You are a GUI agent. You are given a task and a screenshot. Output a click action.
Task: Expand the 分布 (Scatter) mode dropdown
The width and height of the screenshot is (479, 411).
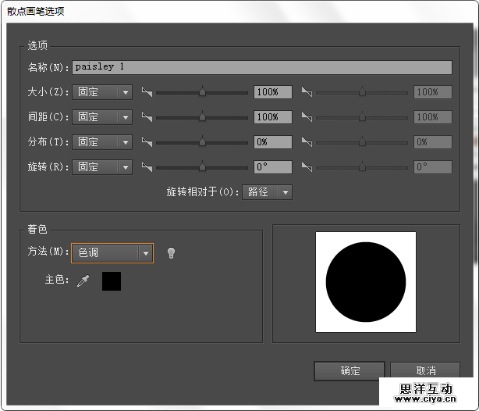102,142
